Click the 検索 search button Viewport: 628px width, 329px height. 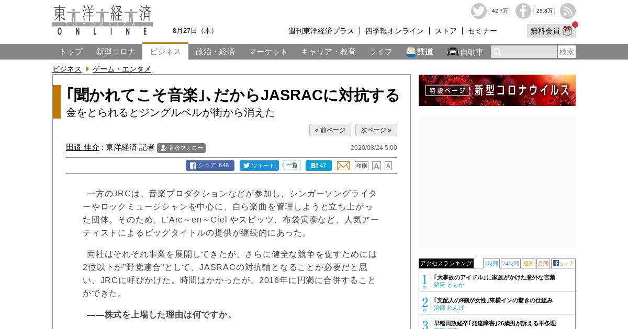click(x=567, y=52)
